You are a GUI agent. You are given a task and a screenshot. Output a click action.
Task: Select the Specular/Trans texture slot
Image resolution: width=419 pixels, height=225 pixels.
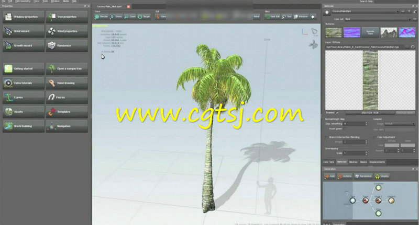[370, 32]
